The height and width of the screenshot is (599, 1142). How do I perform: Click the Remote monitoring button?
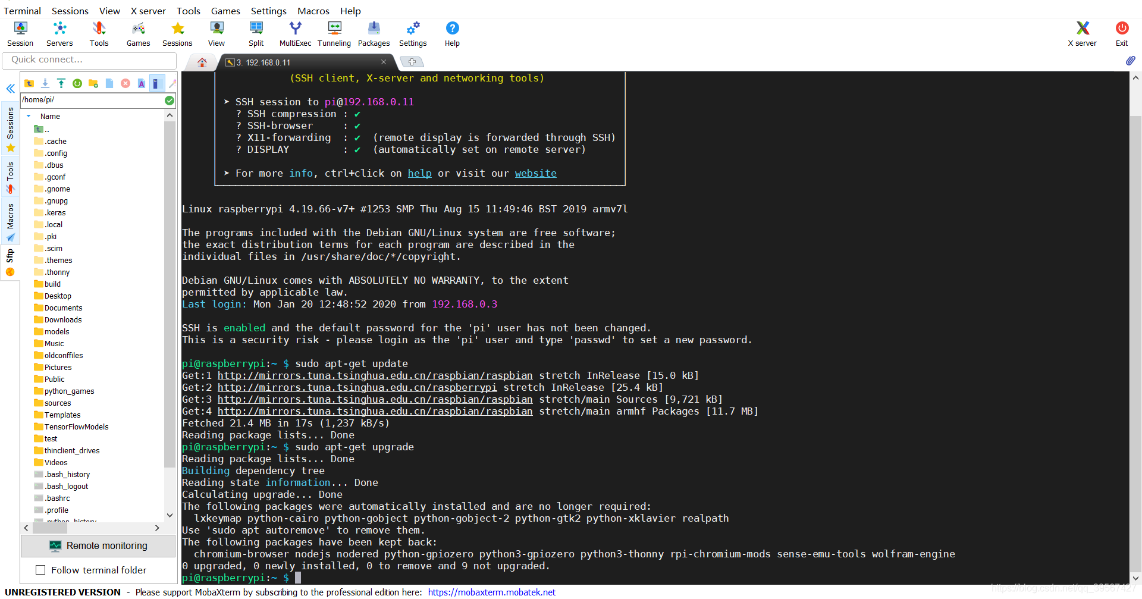(98, 545)
